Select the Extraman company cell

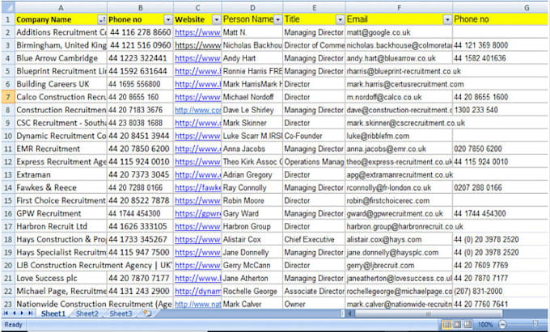[x=61, y=174]
